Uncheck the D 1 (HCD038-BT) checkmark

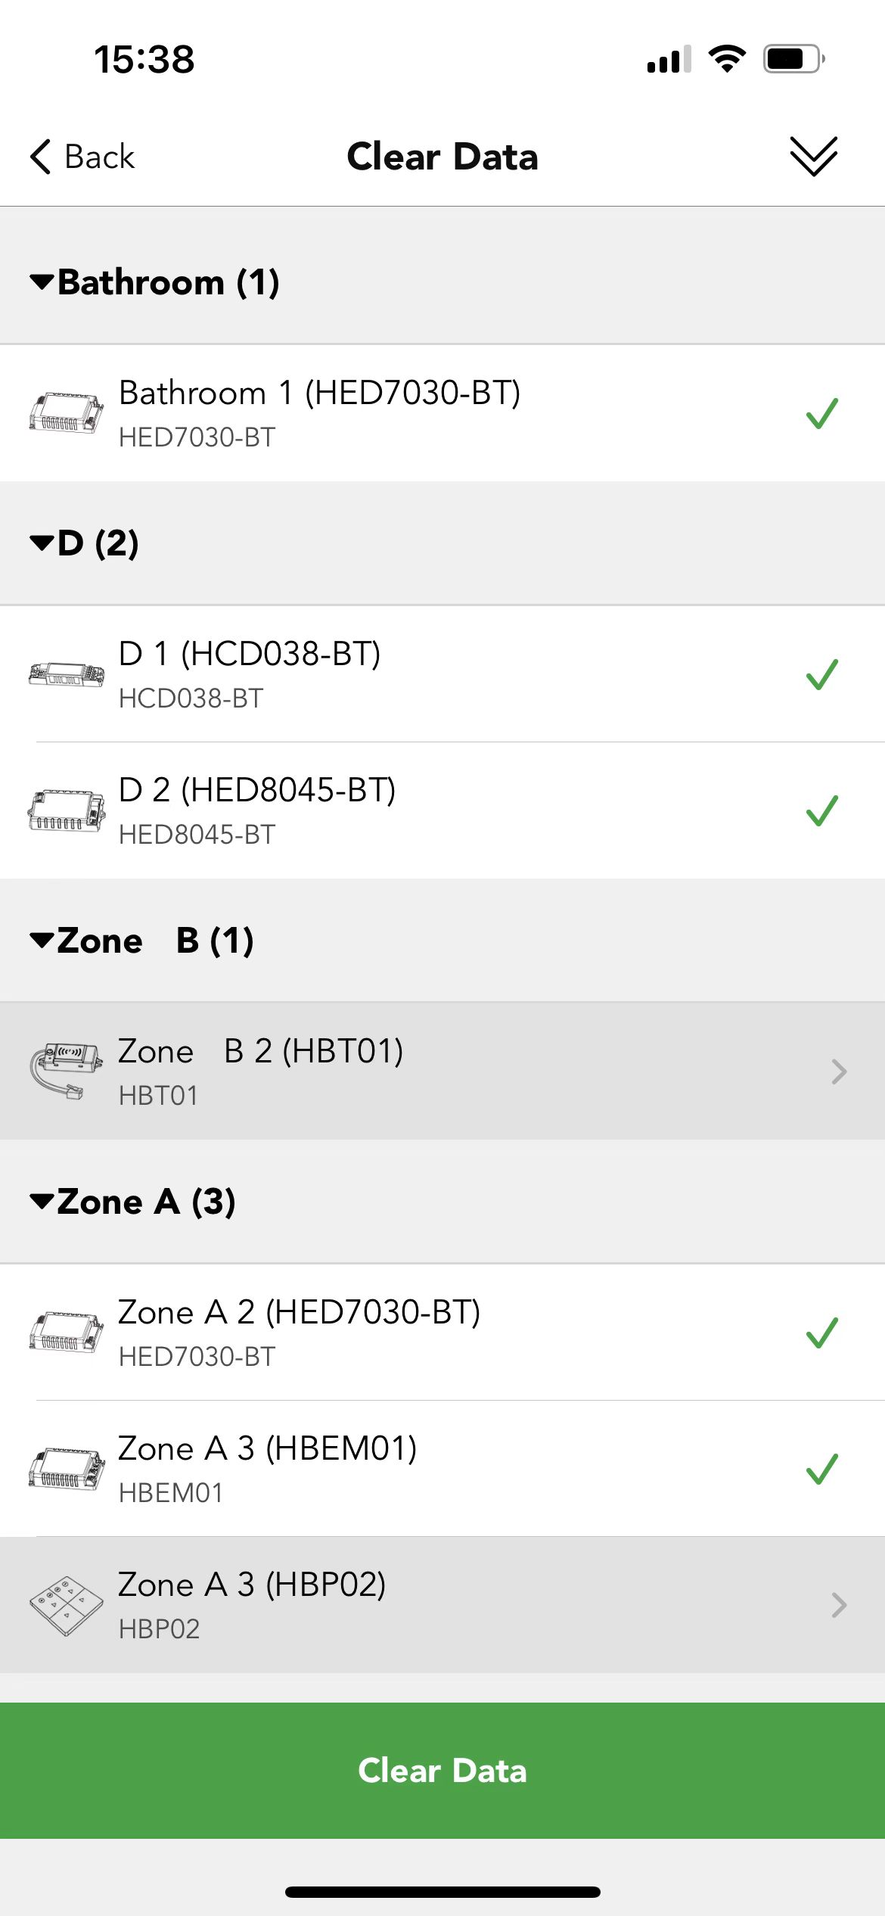tap(822, 673)
